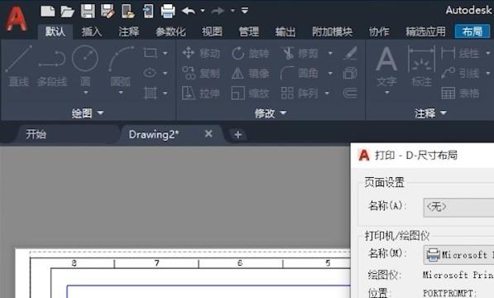Viewport: 494px width, 298px height.
Task: Select the 多段线 polyline tool
Action: 52,68
